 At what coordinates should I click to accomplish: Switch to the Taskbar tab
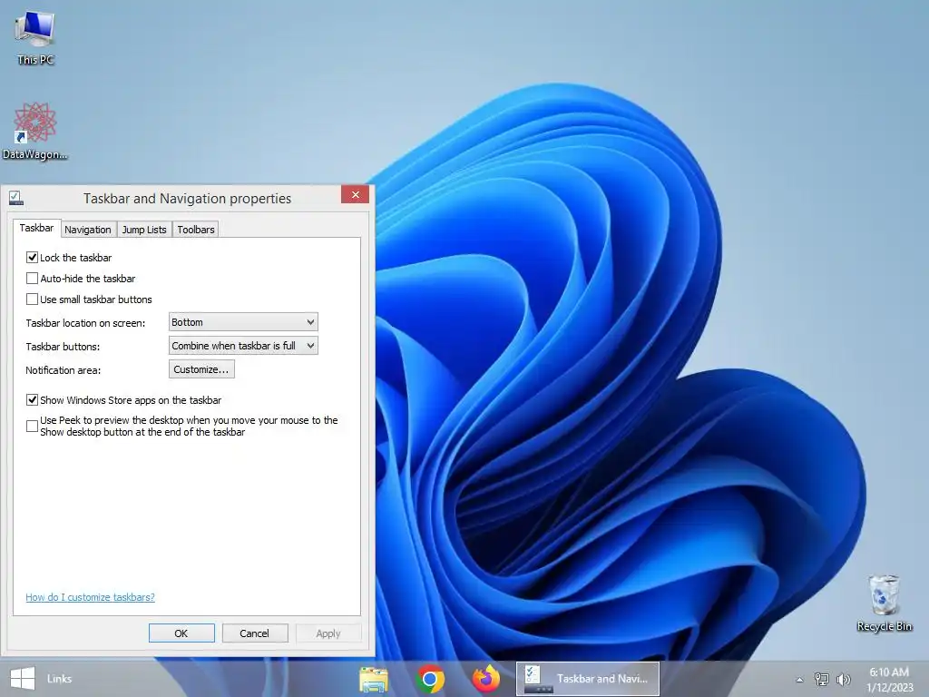tap(36, 228)
